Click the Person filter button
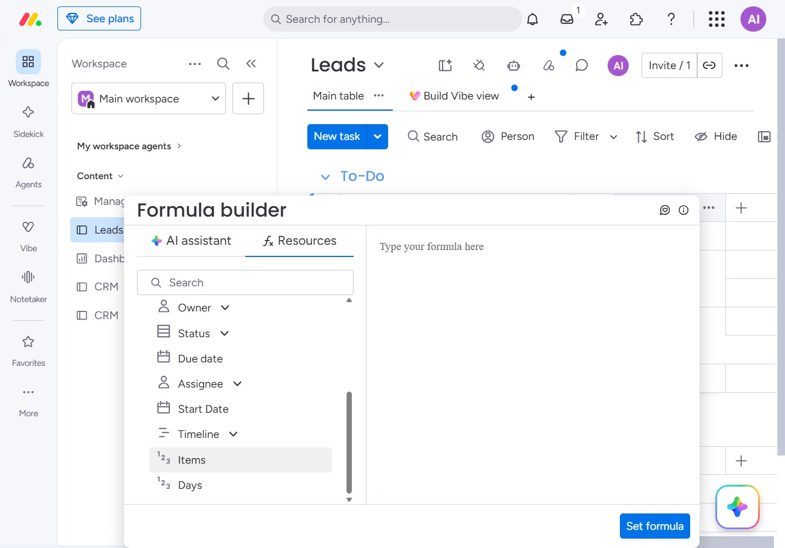This screenshot has width=785, height=548. tap(508, 136)
